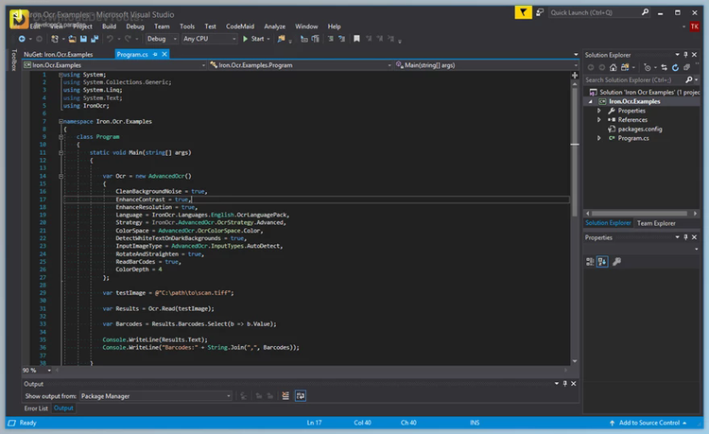Screen dimensions: 709x434
Task: Select Solution 'Iron Ocr Examples' root node
Action: (645, 93)
